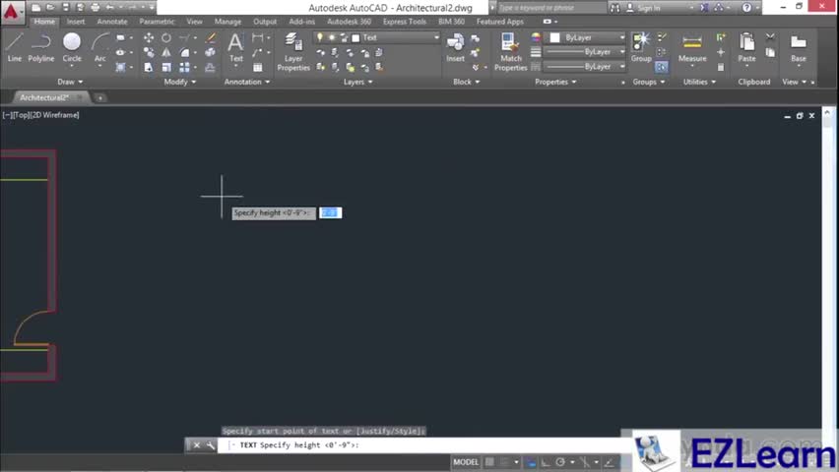839x472 pixels.
Task: Click the Save icon in quick access toolbar
Action: click(x=65, y=8)
